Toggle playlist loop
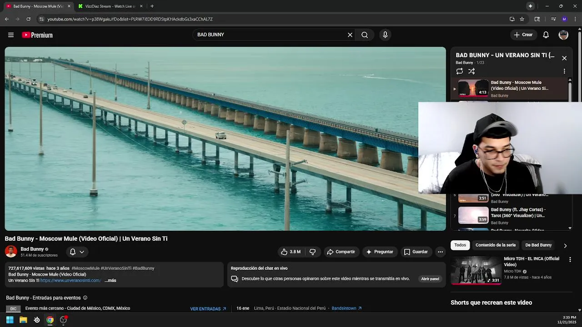 (x=460, y=71)
